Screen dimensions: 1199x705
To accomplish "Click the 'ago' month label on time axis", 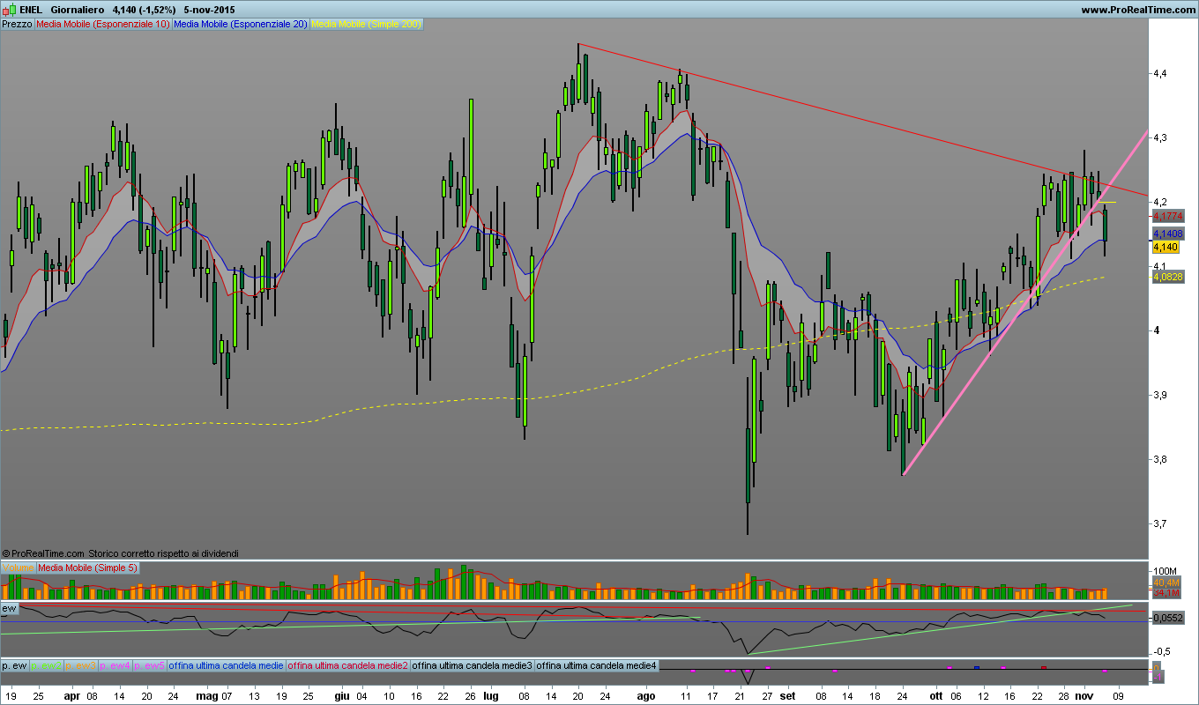I will tap(646, 696).
